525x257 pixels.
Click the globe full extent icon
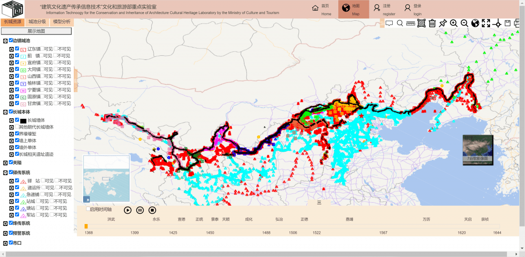(x=475, y=23)
